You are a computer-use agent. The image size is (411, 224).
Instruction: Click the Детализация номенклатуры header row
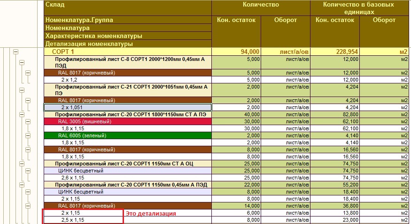pyautogui.click(x=89, y=44)
